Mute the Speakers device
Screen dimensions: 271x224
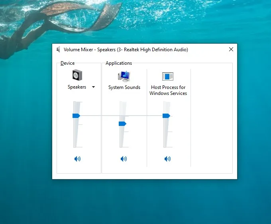[x=77, y=159]
